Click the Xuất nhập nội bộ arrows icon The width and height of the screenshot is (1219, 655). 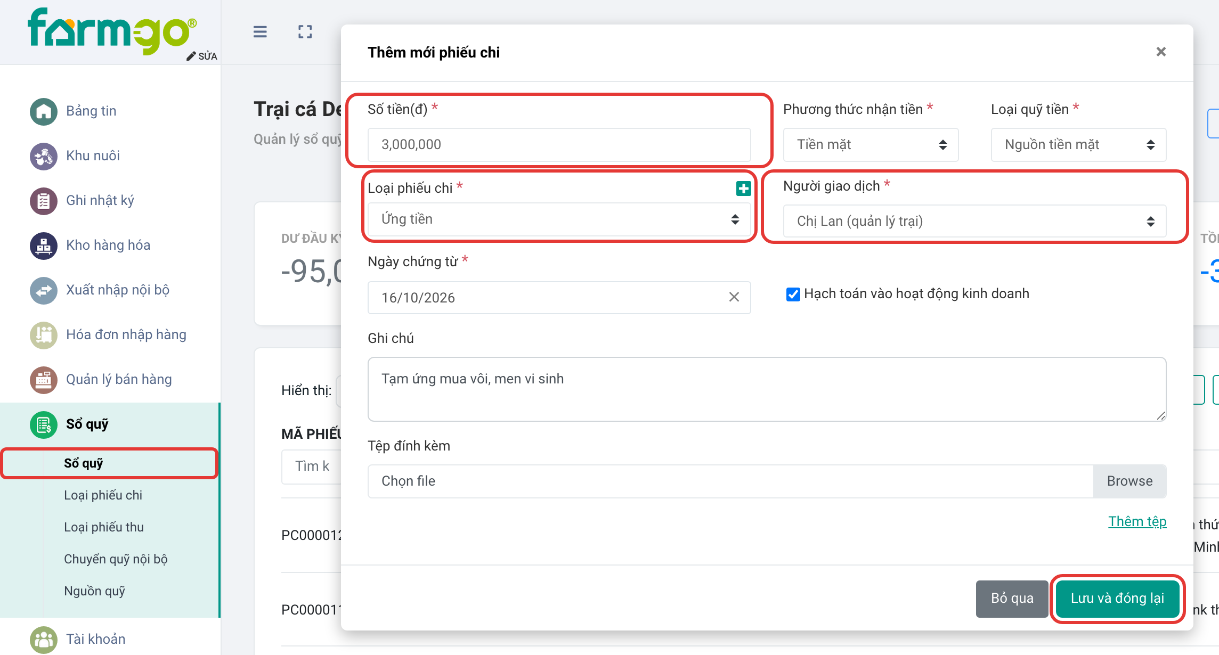[44, 290]
